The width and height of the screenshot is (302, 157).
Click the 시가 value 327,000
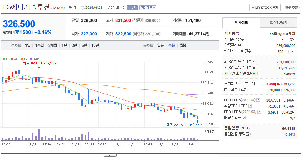pyautogui.click(x=89, y=34)
